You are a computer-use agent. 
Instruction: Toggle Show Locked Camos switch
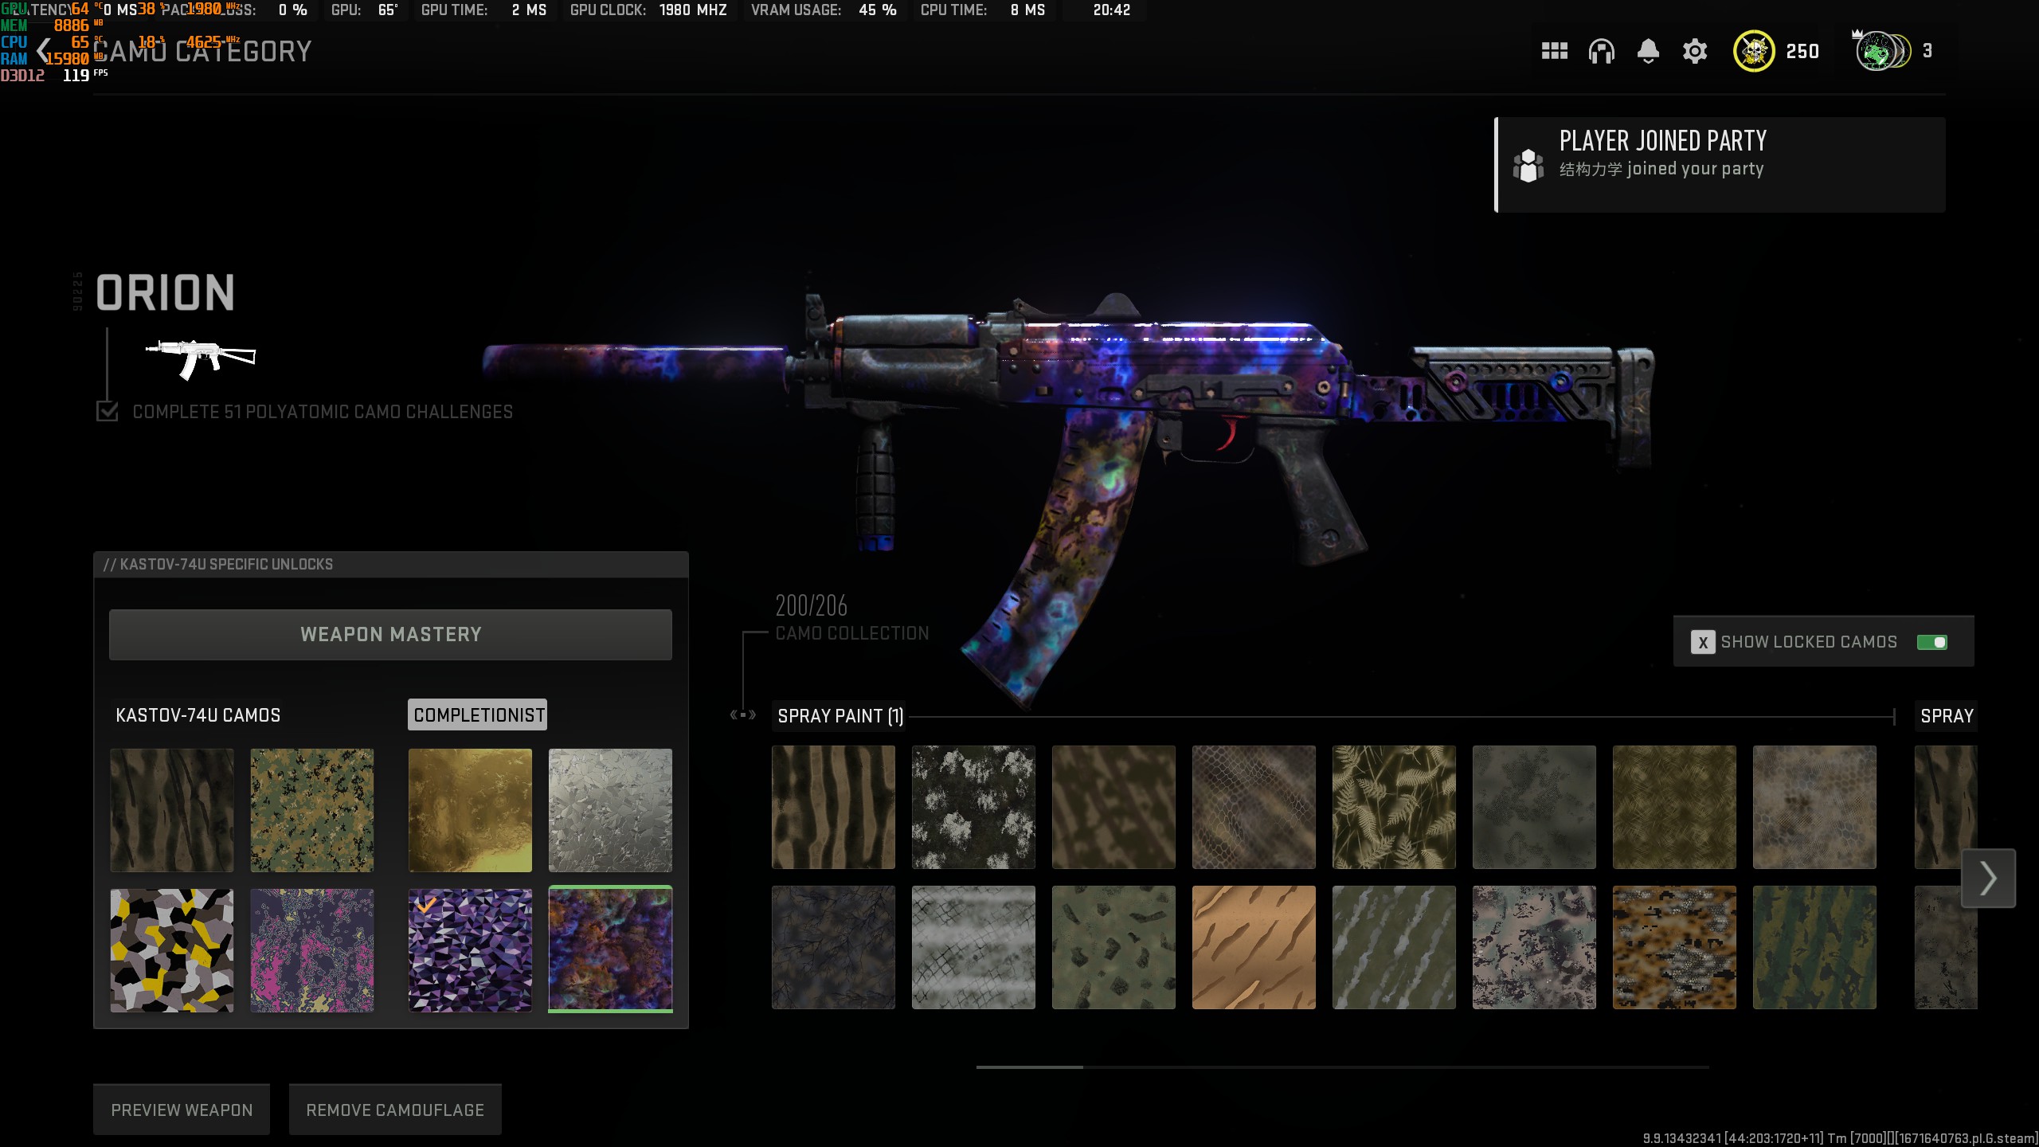1931,642
